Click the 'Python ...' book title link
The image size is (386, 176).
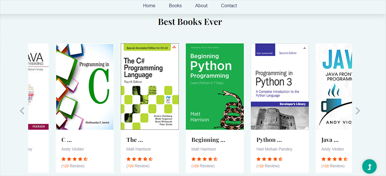click(x=269, y=140)
